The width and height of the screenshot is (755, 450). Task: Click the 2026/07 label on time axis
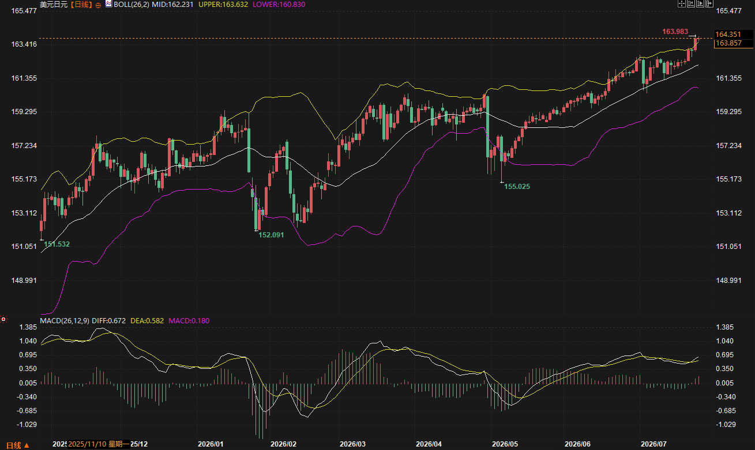[653, 444]
